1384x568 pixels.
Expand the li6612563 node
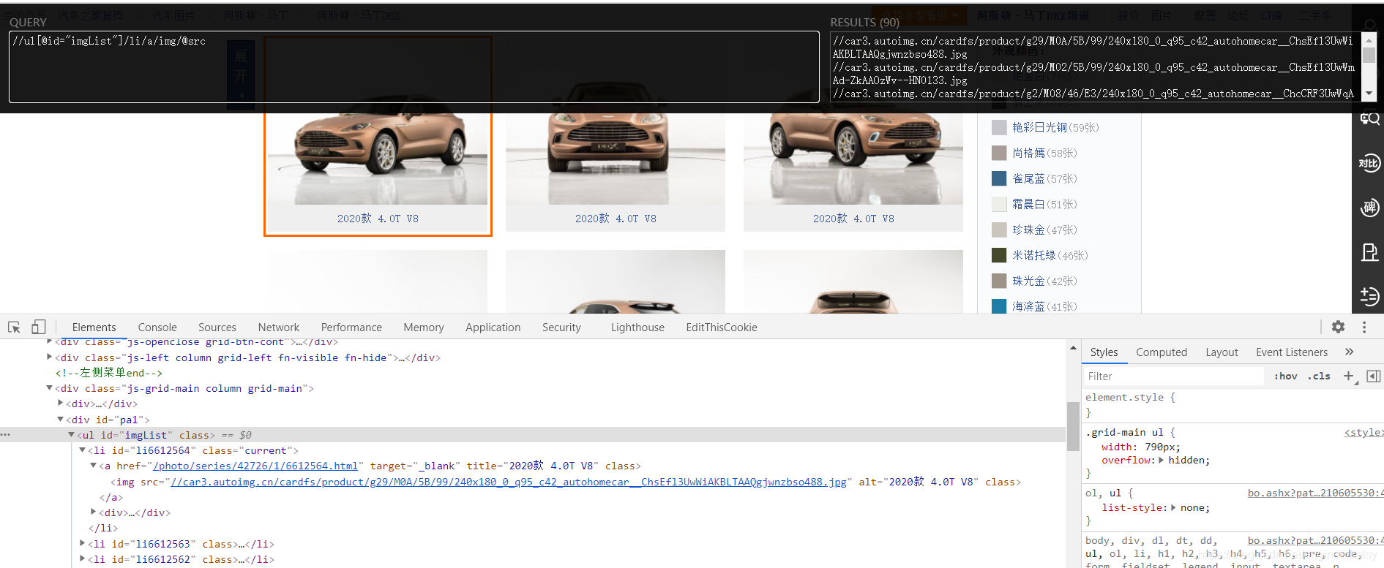82,543
